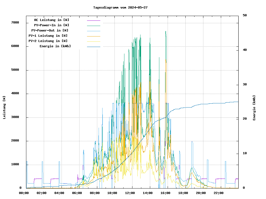Click the Energie [kWh] right axis title
This screenshot has height=199, width=266.
coord(254,108)
